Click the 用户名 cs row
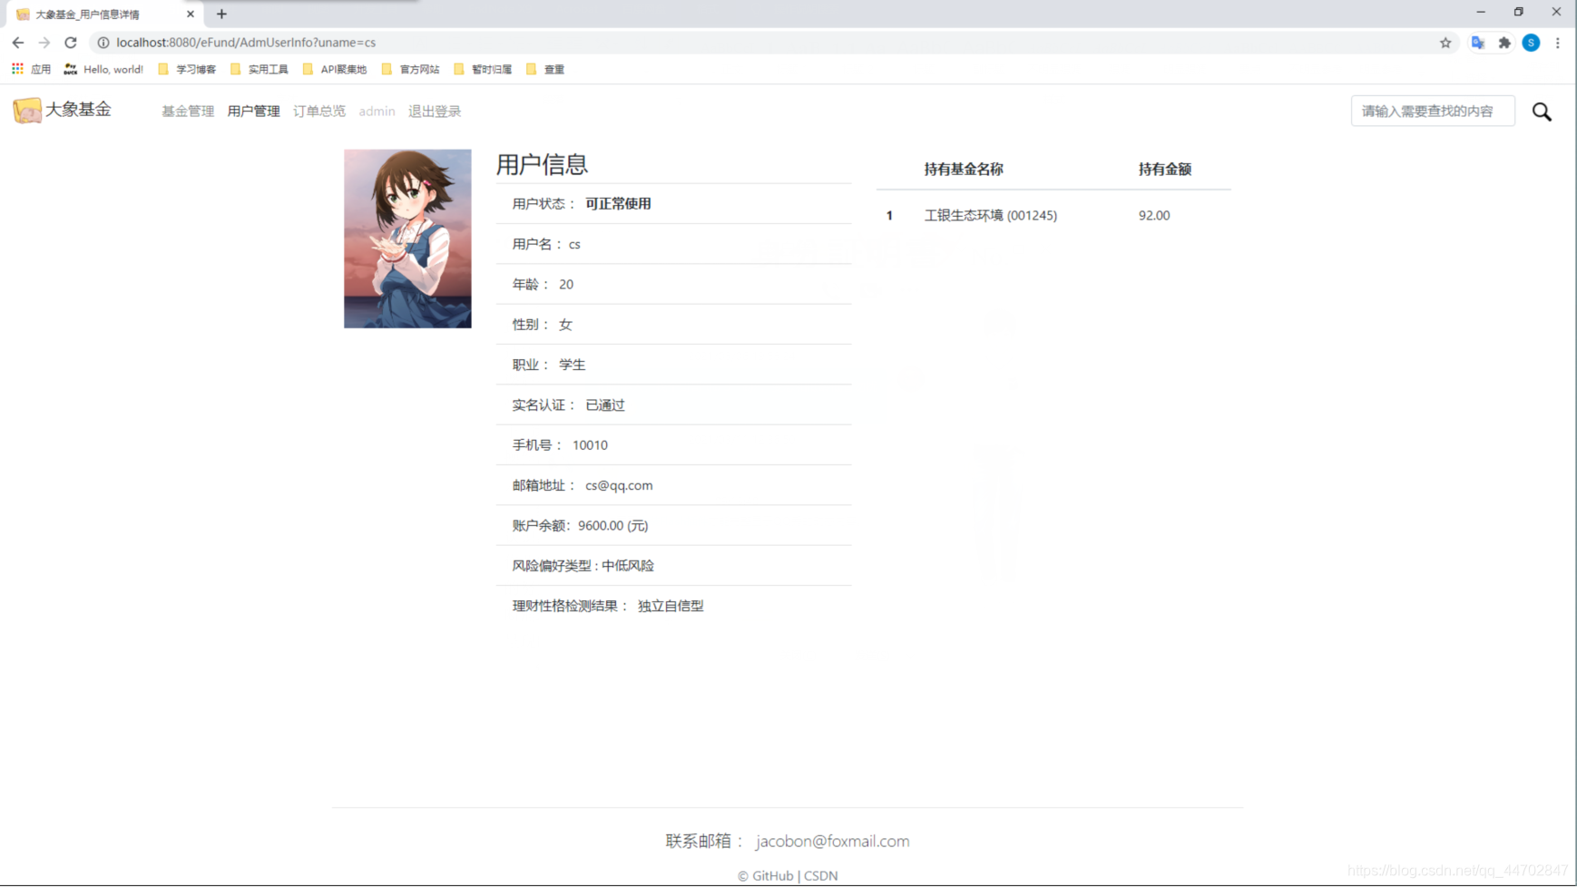 tap(673, 244)
